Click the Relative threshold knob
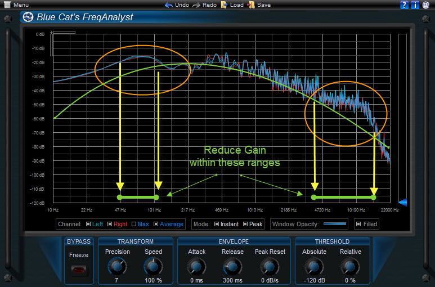This screenshot has height=287, width=435. coord(350,266)
